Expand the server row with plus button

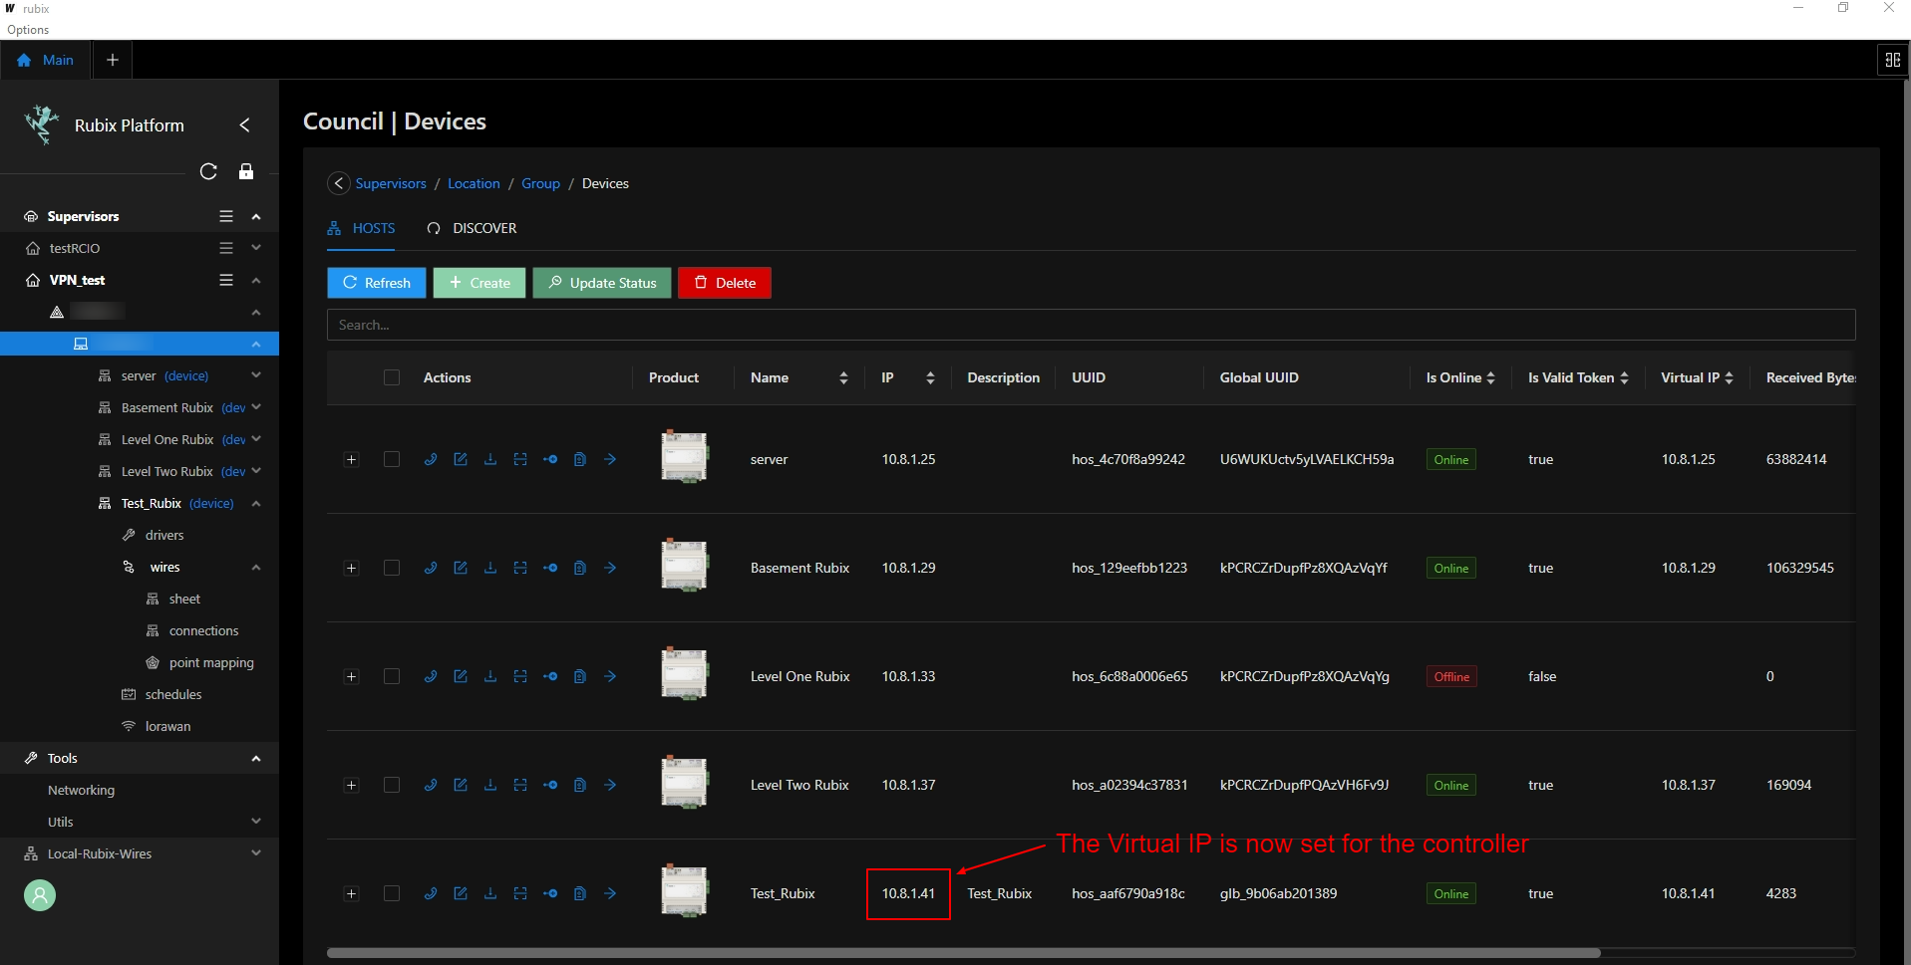coord(351,459)
